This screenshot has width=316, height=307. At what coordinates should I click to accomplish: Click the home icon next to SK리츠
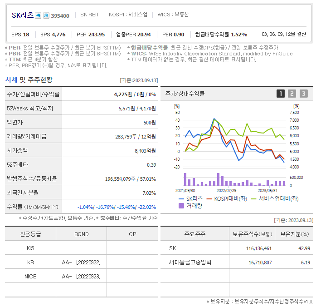tap(38, 15)
